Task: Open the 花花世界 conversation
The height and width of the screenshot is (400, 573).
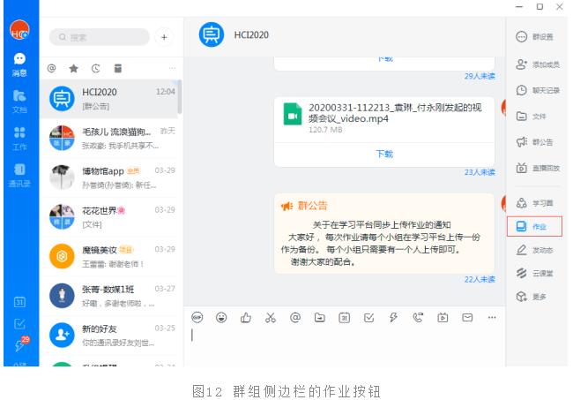Action: pos(110,217)
